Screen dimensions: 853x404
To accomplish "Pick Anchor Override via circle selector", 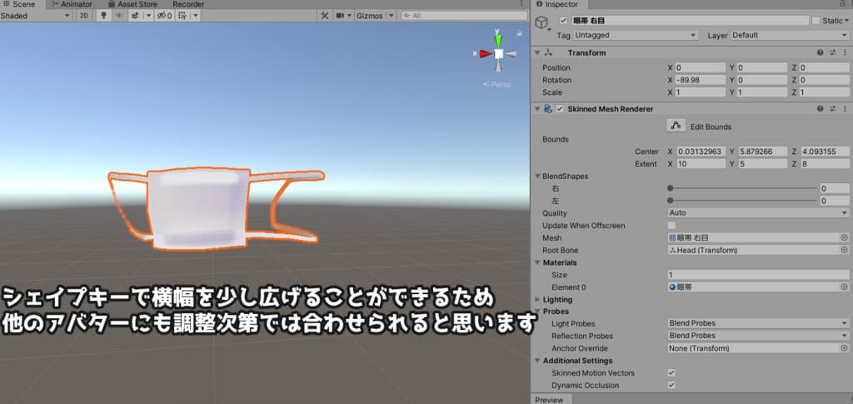I will coord(845,348).
